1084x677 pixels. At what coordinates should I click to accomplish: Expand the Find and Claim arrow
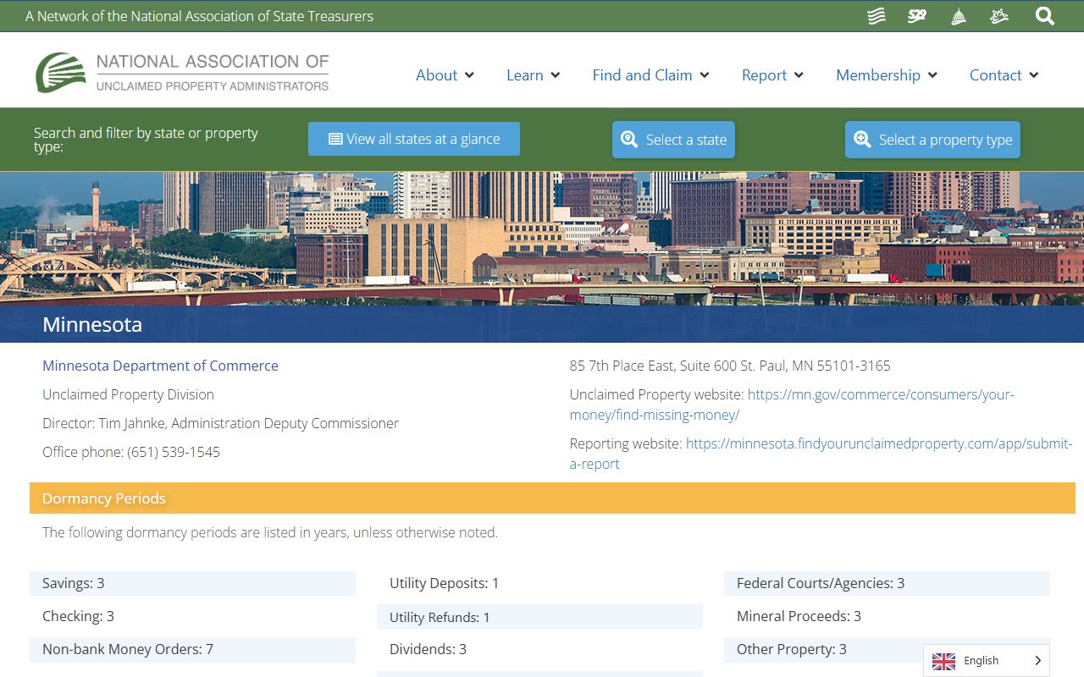click(705, 75)
